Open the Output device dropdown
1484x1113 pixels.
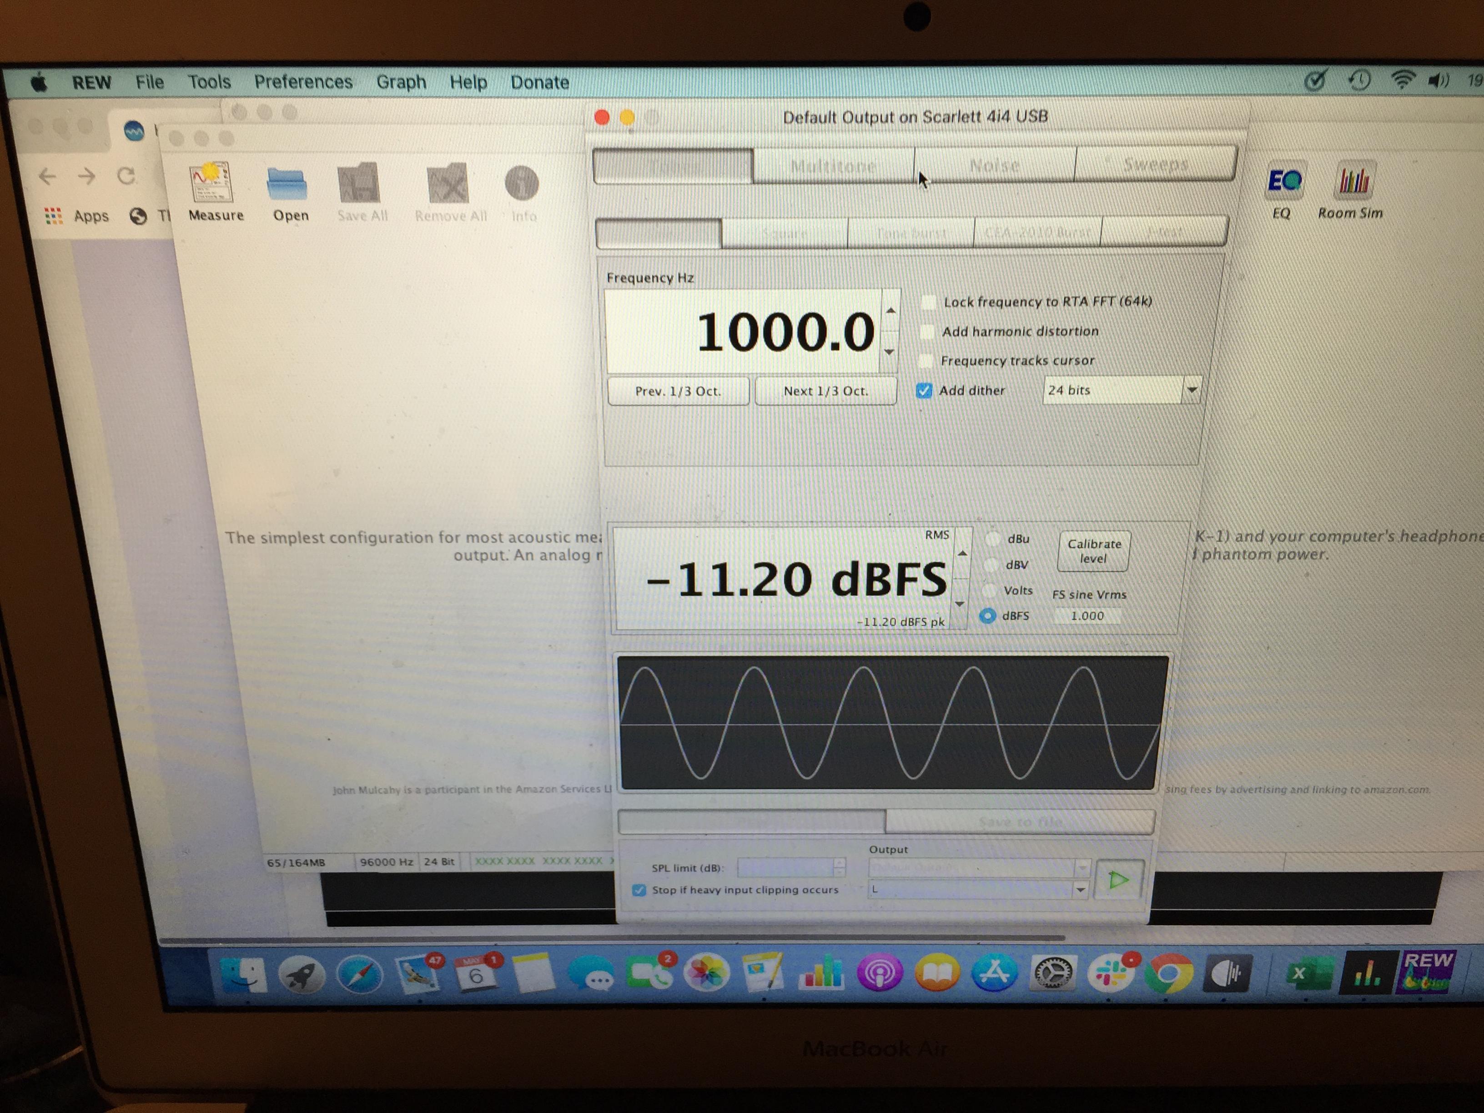point(979,868)
